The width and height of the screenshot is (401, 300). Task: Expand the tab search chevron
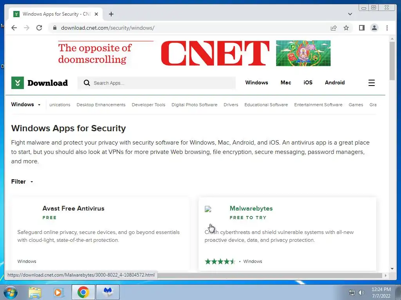pyautogui.click(x=350, y=14)
